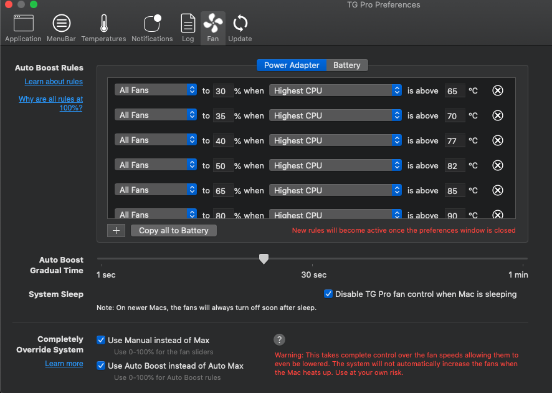The height and width of the screenshot is (393, 552).
Task: Open the Temperatures preferences pane
Action: tap(103, 28)
